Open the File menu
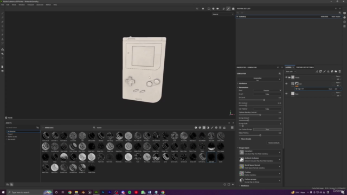Screen dimensions: 347x195 (x=2, y=5)
